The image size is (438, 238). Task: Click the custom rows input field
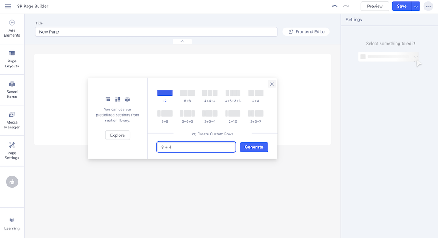pos(196,147)
